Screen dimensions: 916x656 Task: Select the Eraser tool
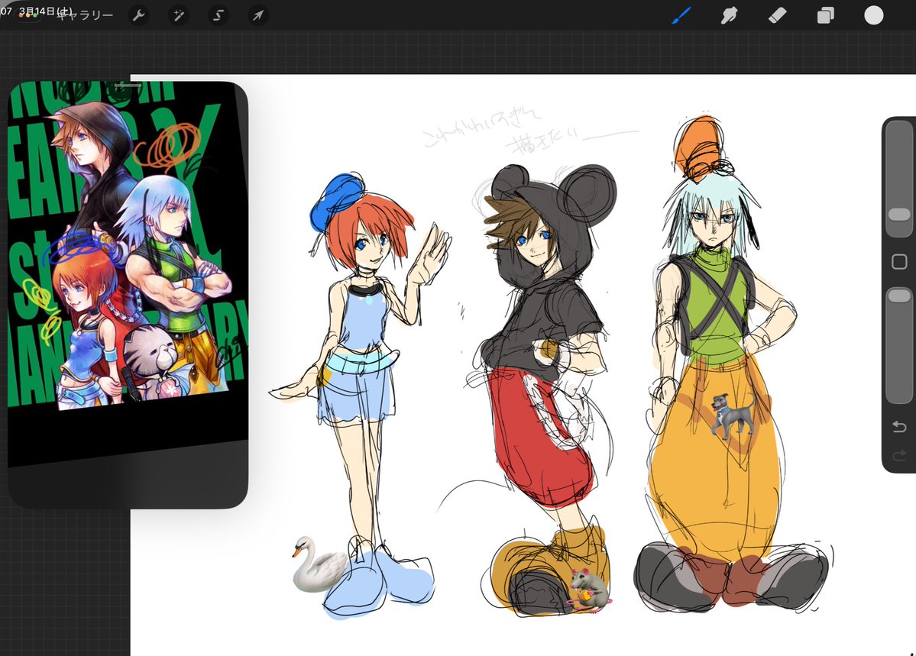(x=777, y=15)
